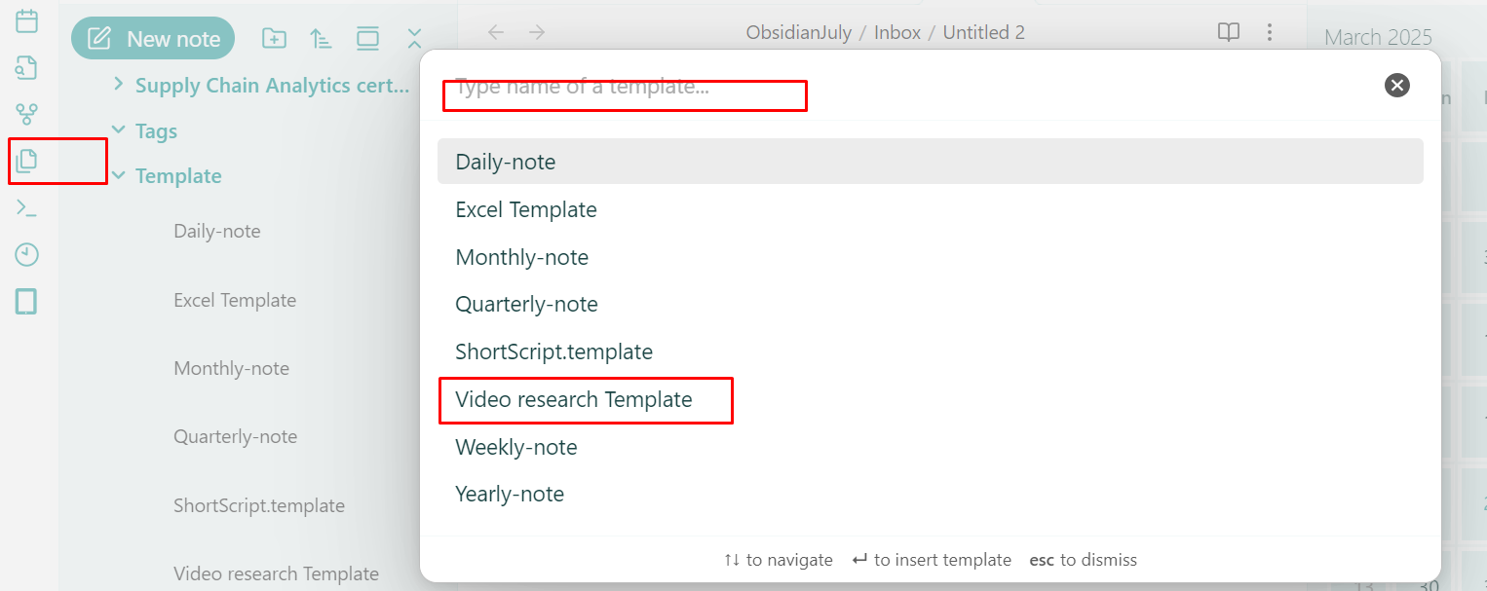Viewport: 1487px width, 591px height.
Task: Open Excel Template in the file tree
Action: 235,300
